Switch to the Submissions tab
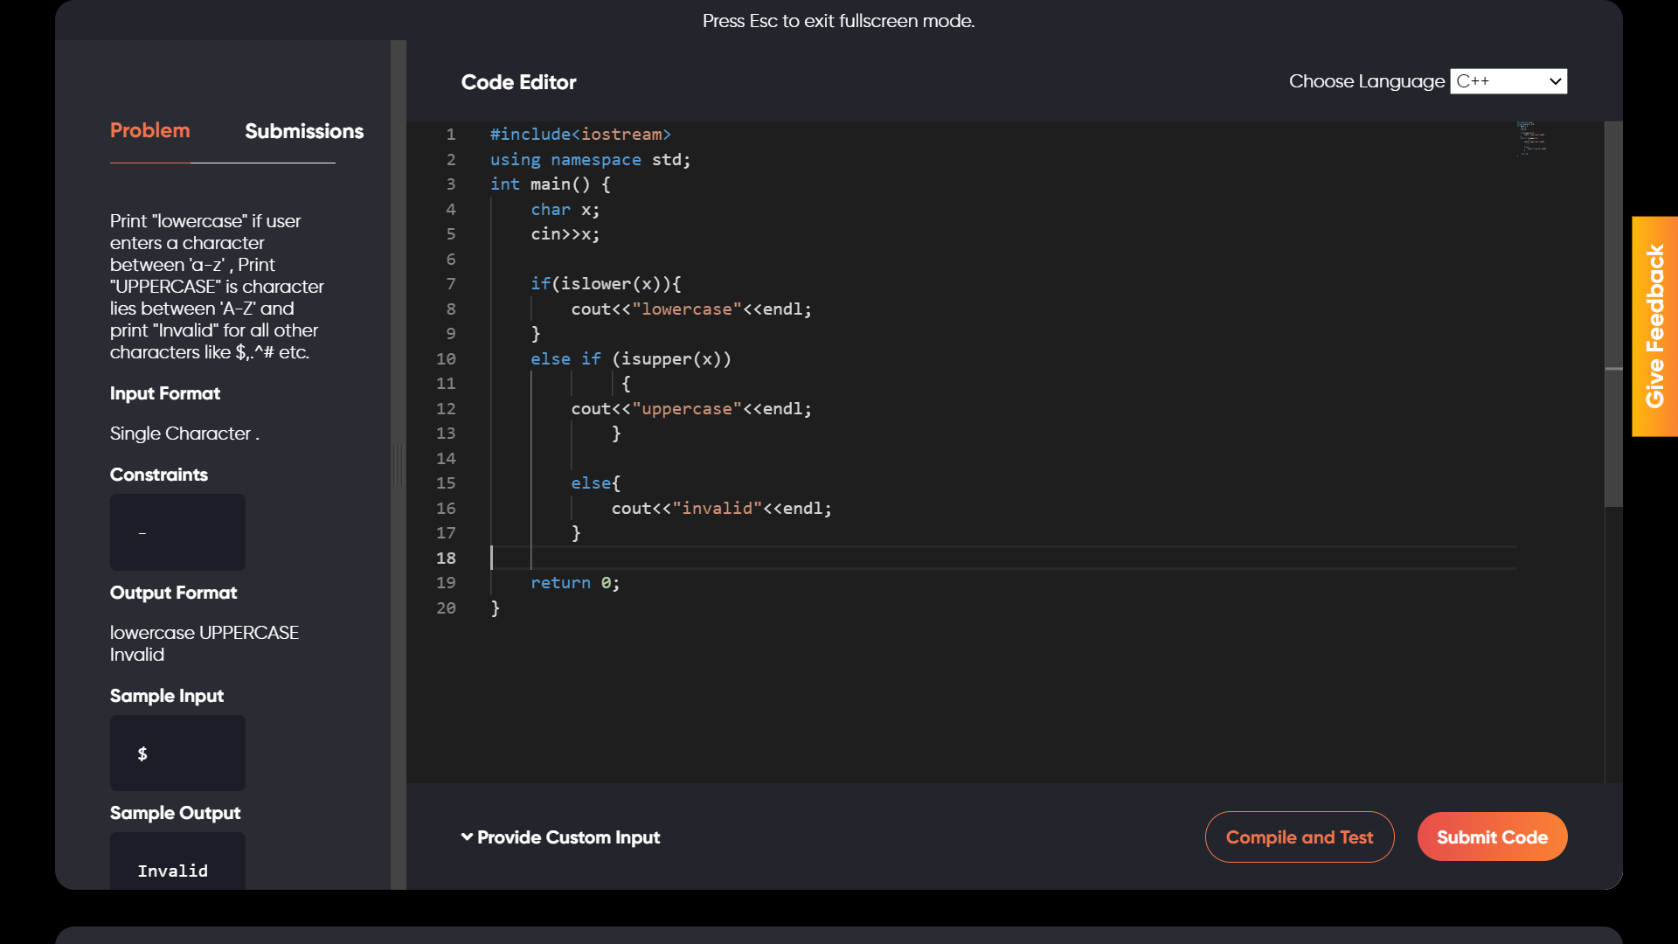The height and width of the screenshot is (944, 1678). (303, 131)
